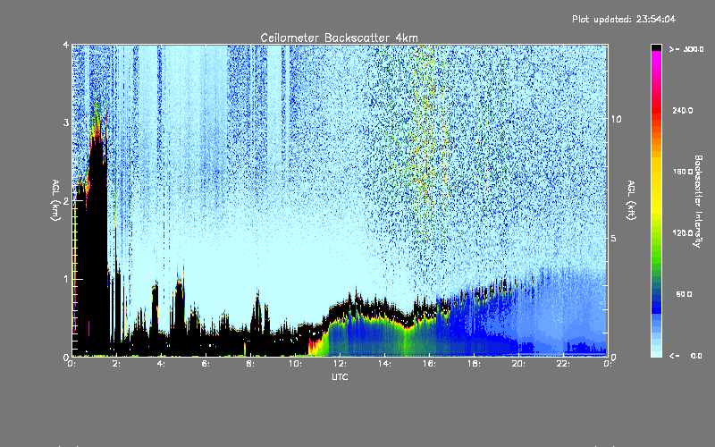715x447 pixels.
Task: Click the "22:" UTC hour tick
Action: point(563,364)
